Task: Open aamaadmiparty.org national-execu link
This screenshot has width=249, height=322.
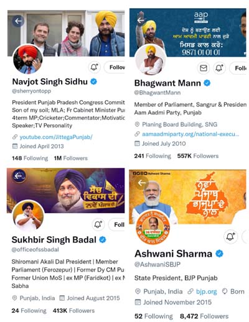Action: pyautogui.click(x=190, y=134)
